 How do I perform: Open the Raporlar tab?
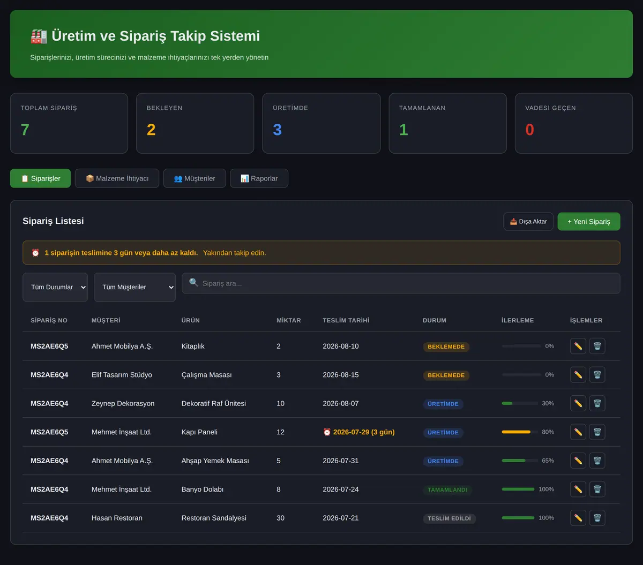pos(259,178)
